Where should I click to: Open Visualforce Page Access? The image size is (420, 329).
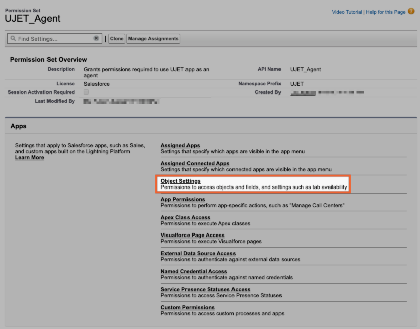[191, 235]
